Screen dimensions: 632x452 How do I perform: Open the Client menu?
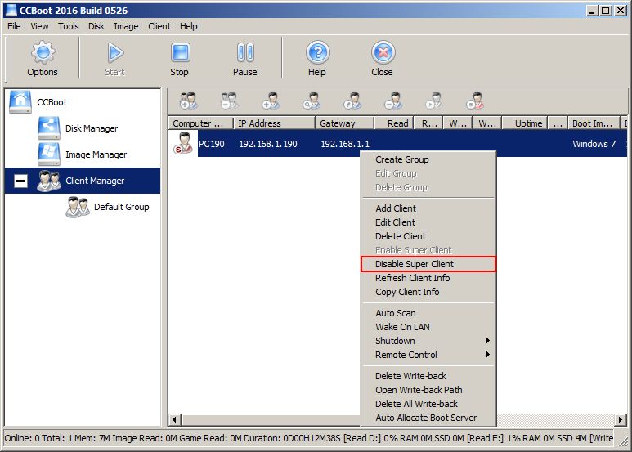click(x=159, y=26)
